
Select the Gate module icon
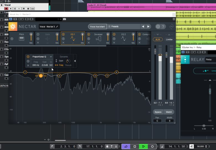tap(47, 39)
